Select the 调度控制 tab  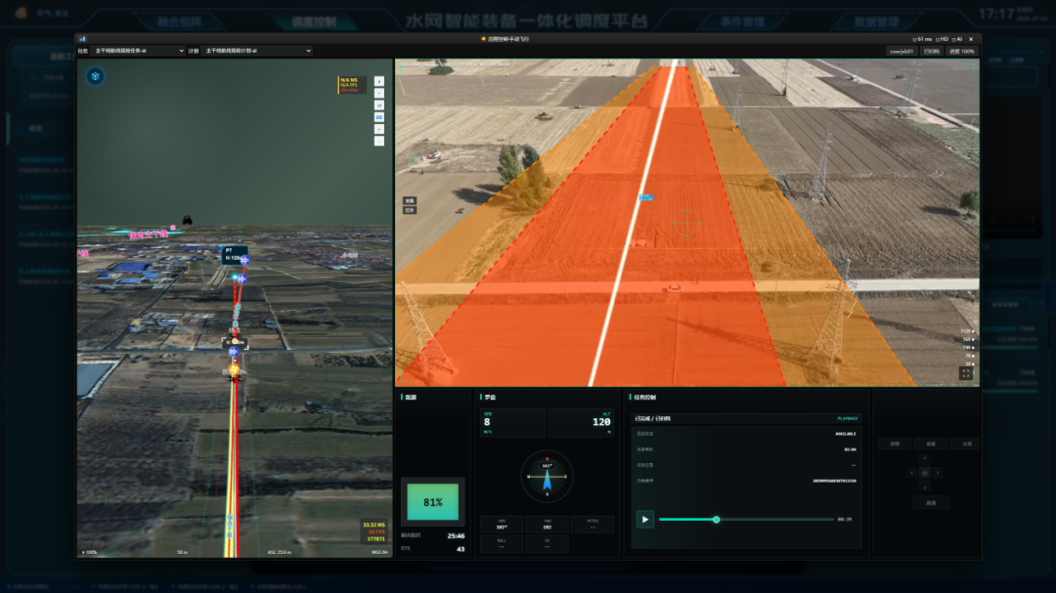313,21
